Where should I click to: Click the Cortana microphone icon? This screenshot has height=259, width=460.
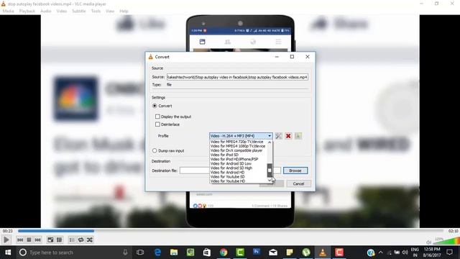tap(125, 253)
